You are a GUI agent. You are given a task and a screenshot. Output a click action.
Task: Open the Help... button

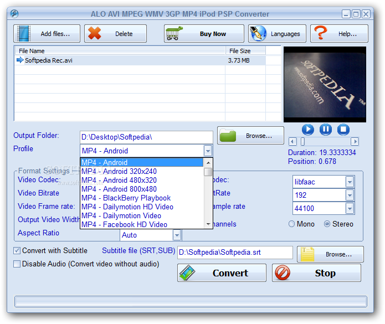click(x=339, y=34)
